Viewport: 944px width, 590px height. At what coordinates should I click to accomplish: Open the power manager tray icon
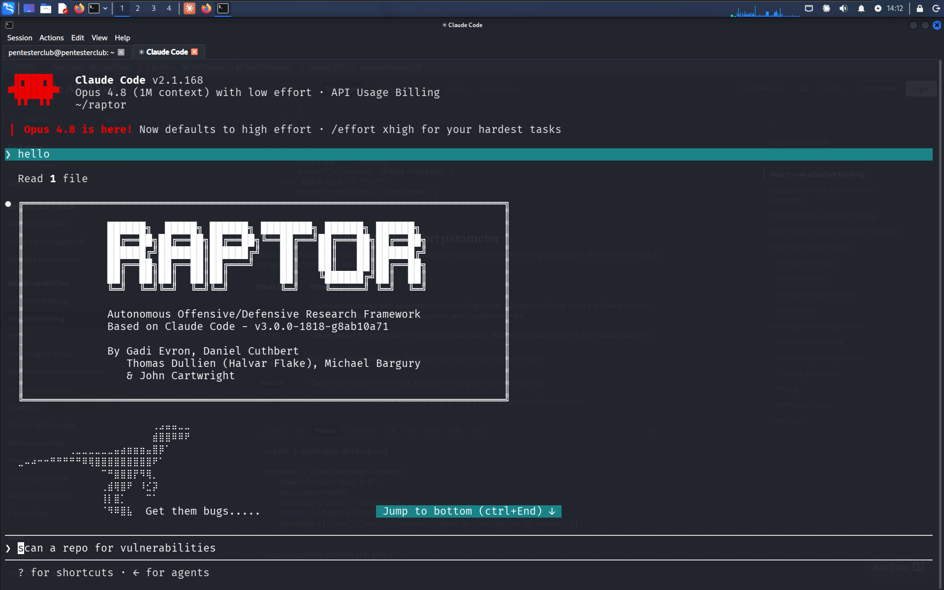[x=878, y=8]
